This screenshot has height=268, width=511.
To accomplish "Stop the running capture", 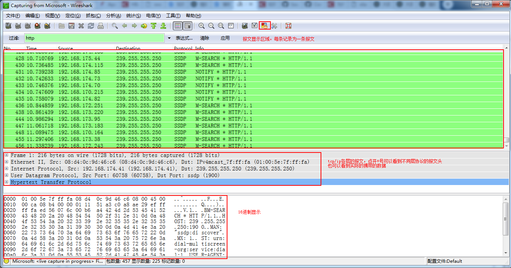I will pos(38,25).
